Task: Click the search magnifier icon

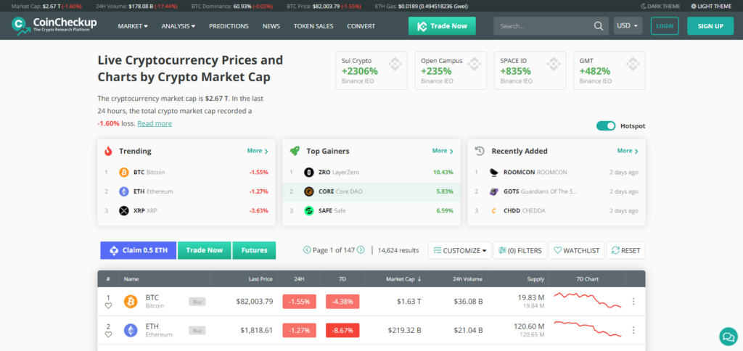Action: coord(599,26)
